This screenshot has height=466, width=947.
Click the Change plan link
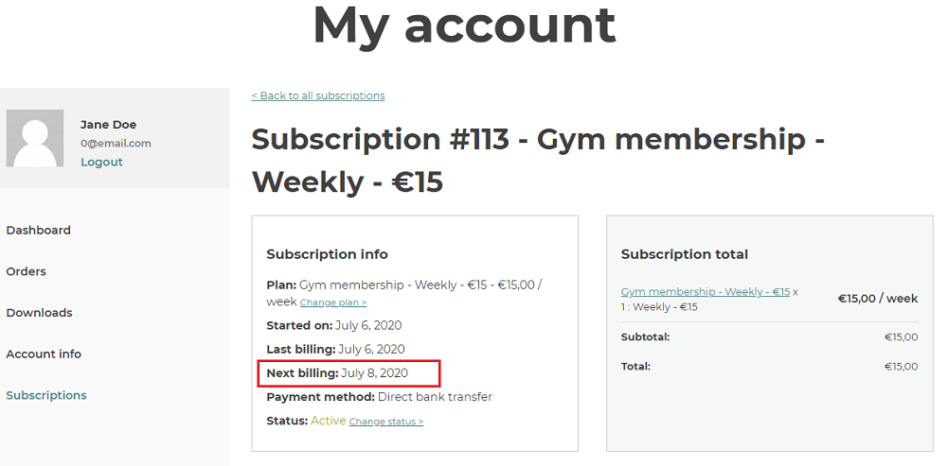[x=332, y=302]
